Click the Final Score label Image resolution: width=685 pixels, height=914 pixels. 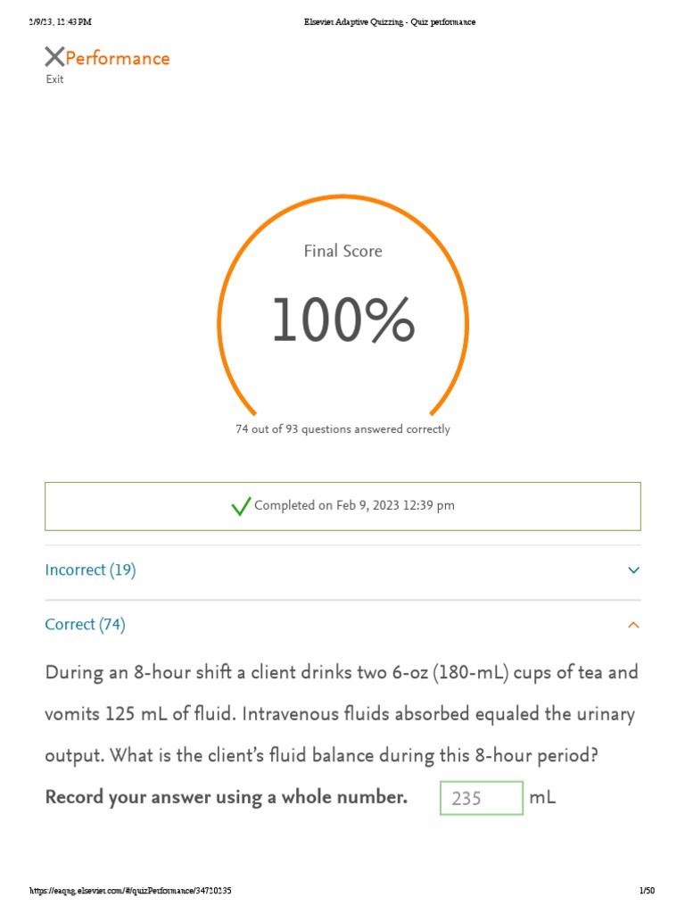(x=342, y=252)
